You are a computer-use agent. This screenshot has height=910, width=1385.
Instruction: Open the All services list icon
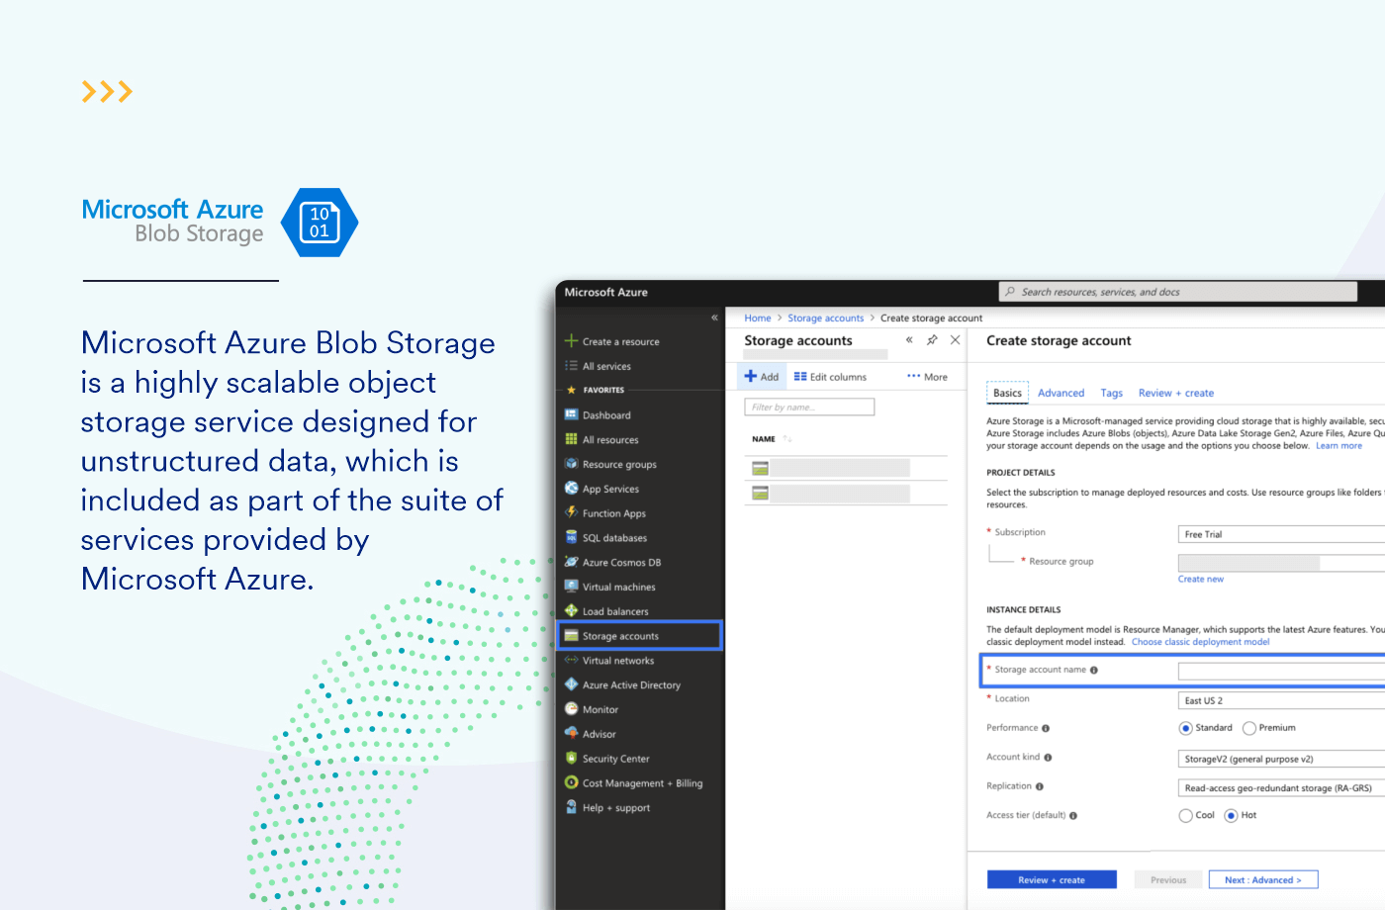click(571, 366)
